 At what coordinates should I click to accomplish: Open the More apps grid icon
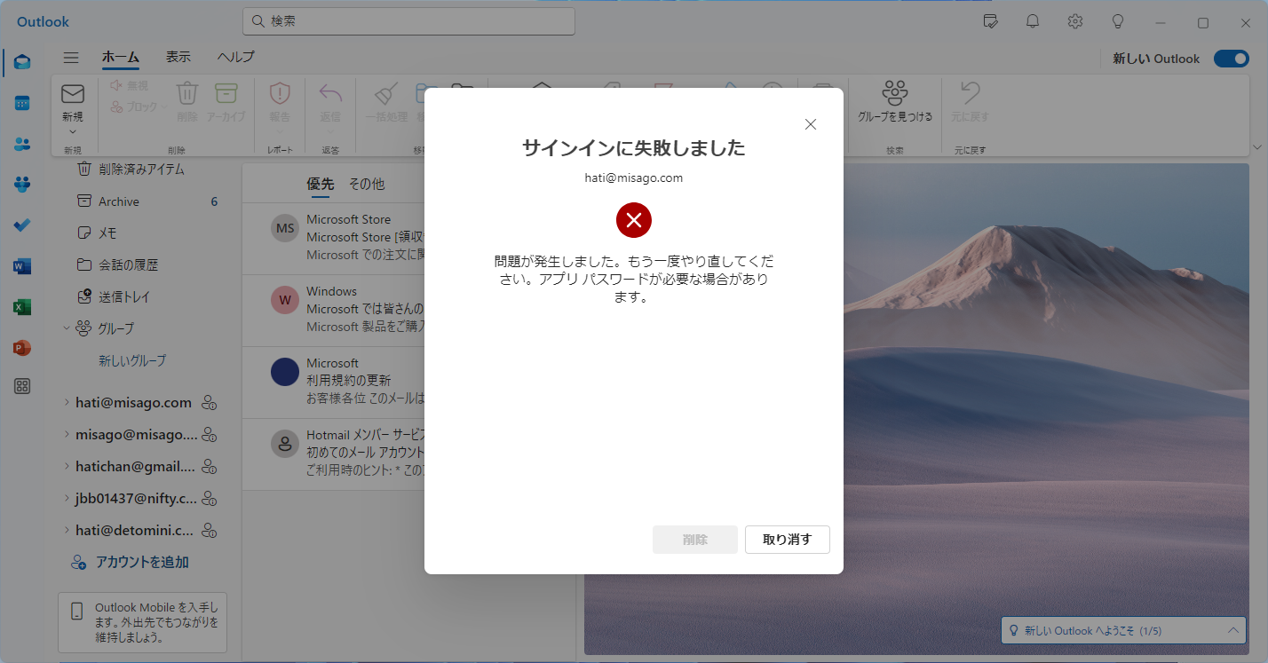point(22,386)
